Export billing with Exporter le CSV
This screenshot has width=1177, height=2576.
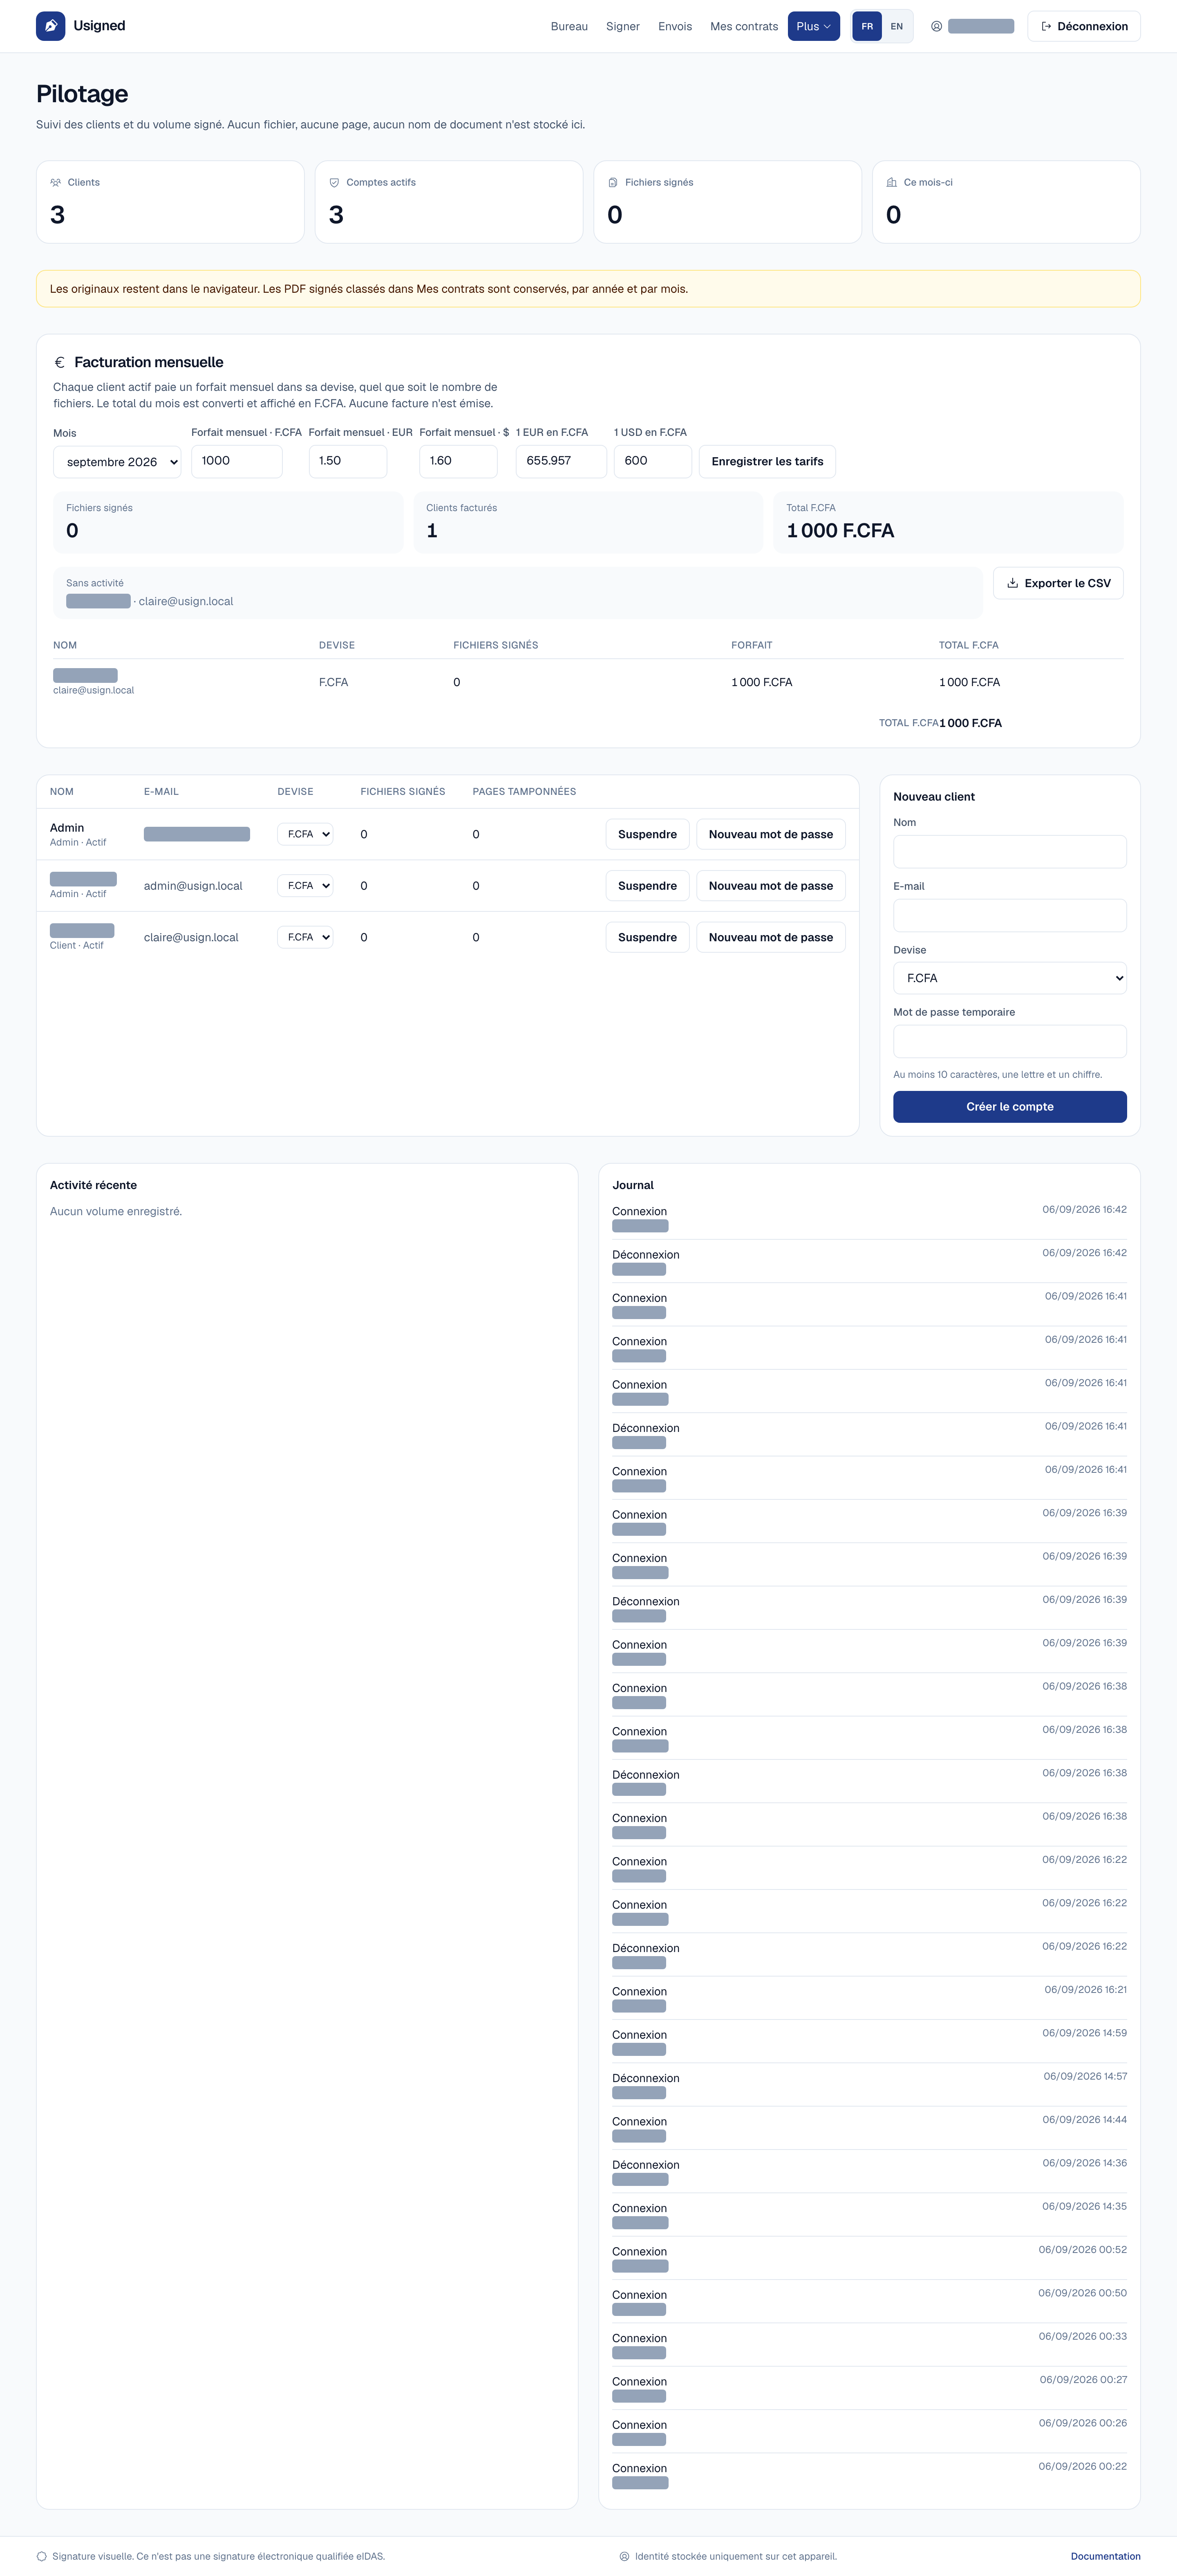[1058, 583]
